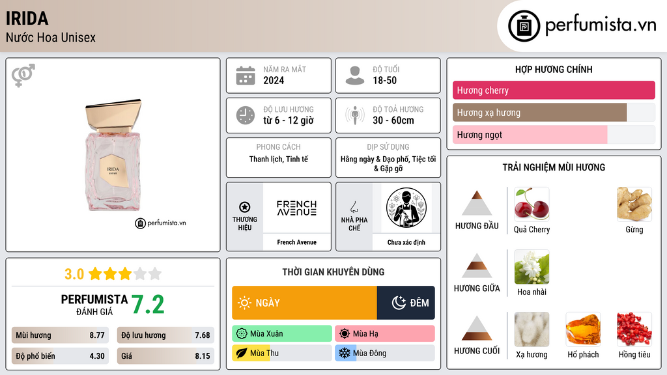Open the Gừng ginger note image

(634, 204)
